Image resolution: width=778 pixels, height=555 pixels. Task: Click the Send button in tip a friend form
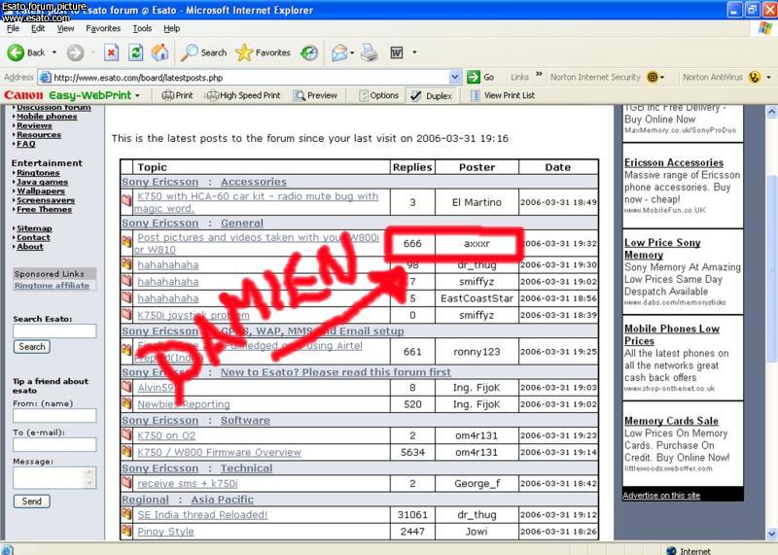(32, 501)
